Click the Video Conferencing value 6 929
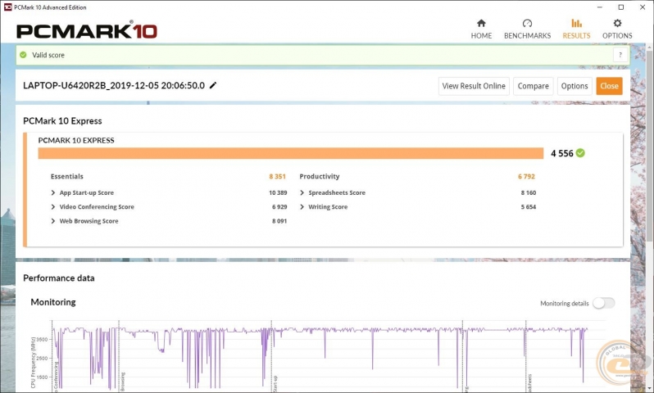 279,206
